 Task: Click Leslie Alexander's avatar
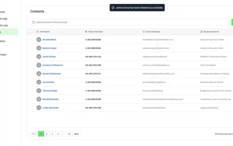[39, 108]
